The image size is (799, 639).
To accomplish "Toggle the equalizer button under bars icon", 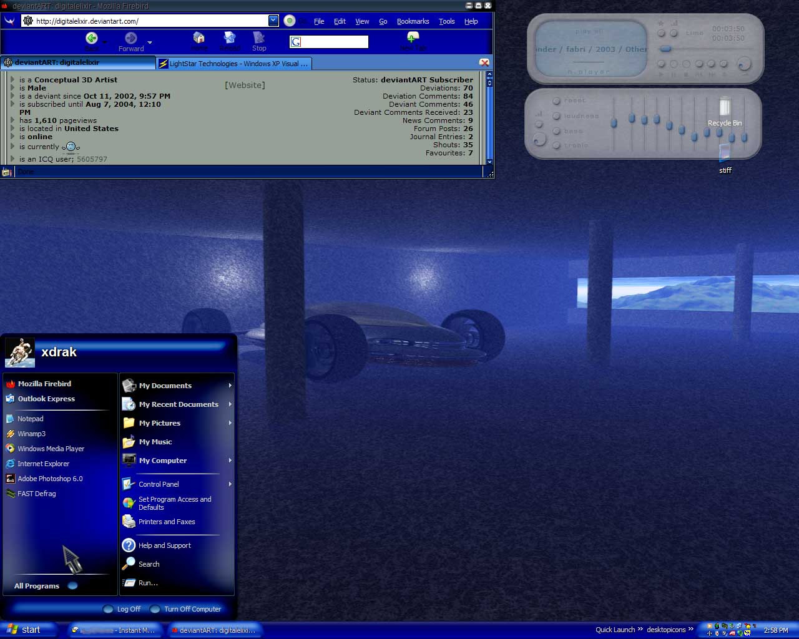I will (x=539, y=124).
